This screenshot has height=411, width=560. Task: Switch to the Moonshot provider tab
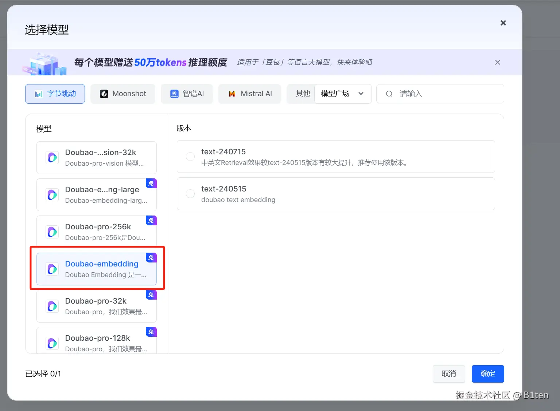(123, 94)
